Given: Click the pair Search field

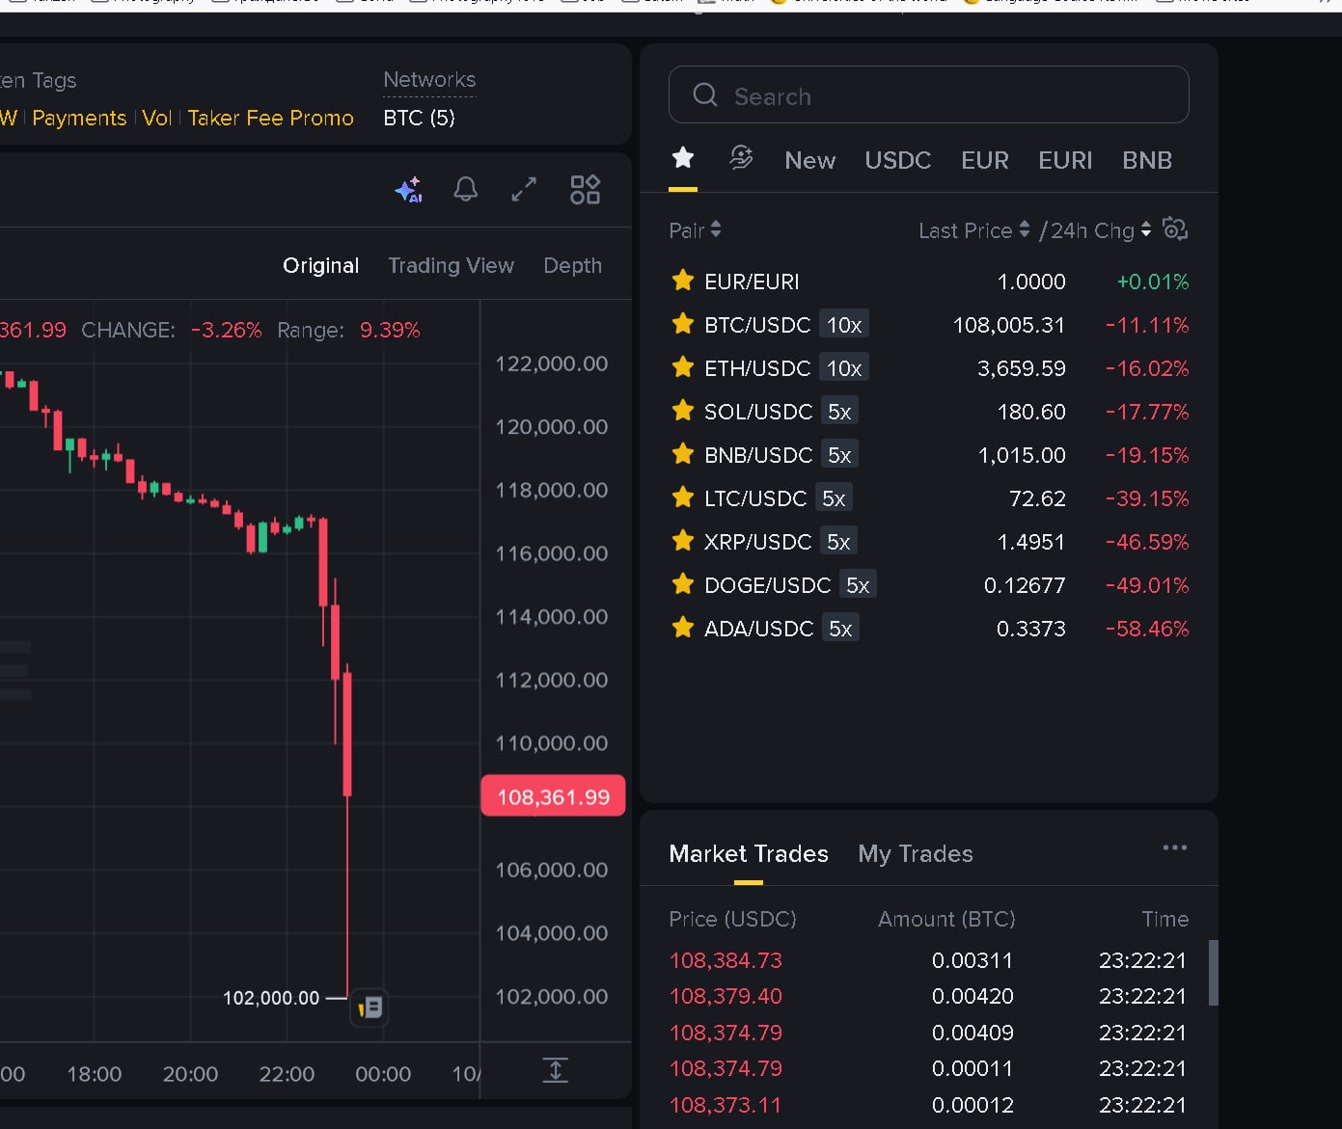Looking at the screenshot, I should [928, 95].
